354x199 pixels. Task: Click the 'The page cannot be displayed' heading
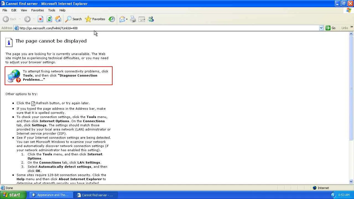click(x=51, y=41)
